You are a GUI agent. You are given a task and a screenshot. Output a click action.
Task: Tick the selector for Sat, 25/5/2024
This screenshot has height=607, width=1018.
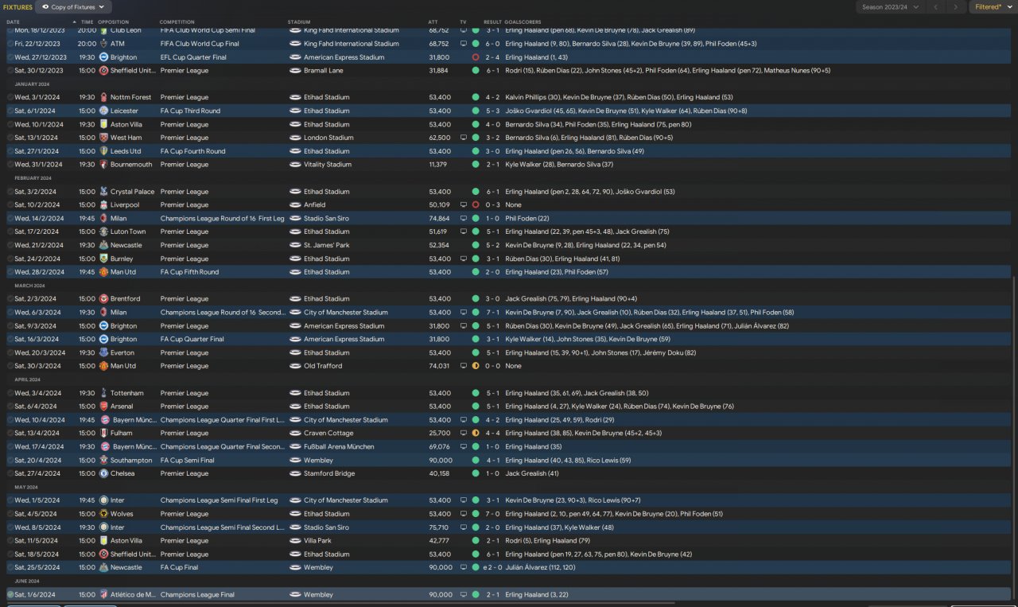[10, 568]
